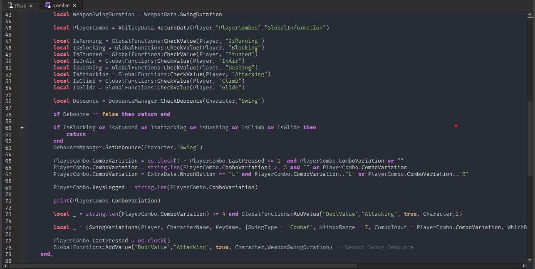Click the "InAir" string on line 50

point(230,61)
